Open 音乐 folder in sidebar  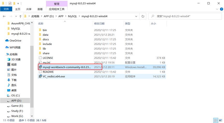(x=12, y=85)
